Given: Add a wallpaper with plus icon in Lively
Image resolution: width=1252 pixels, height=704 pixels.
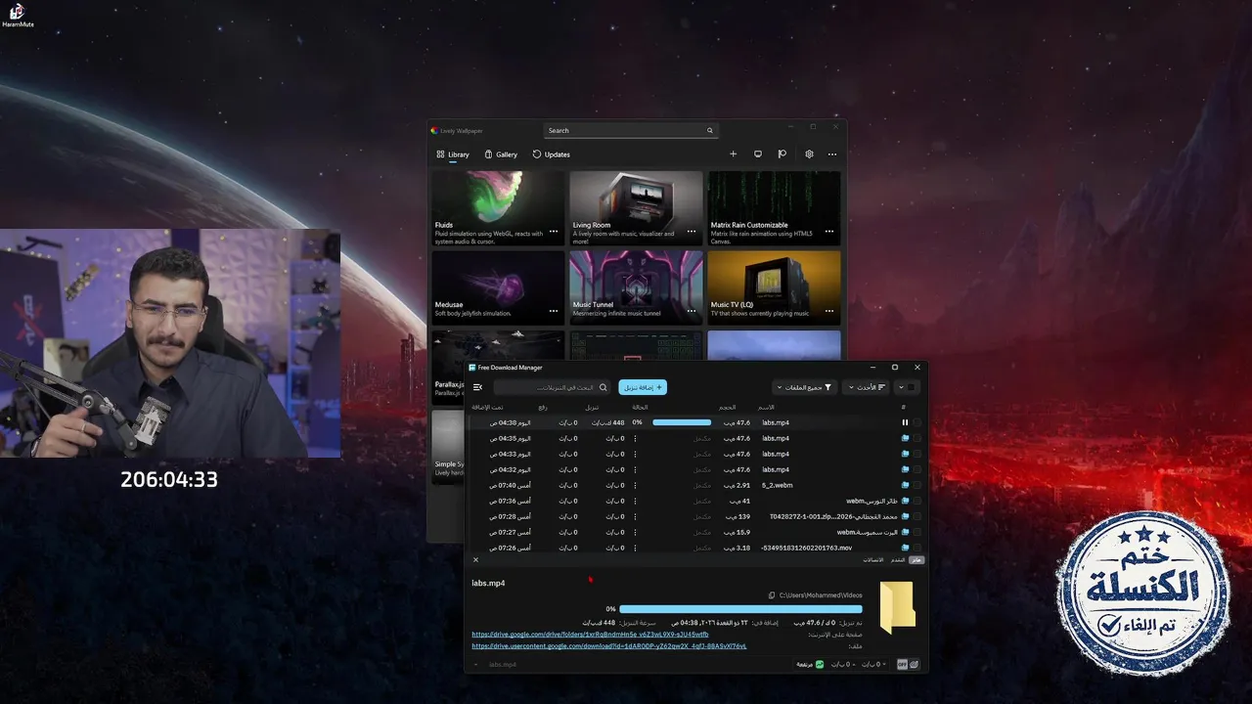Looking at the screenshot, I should point(734,154).
